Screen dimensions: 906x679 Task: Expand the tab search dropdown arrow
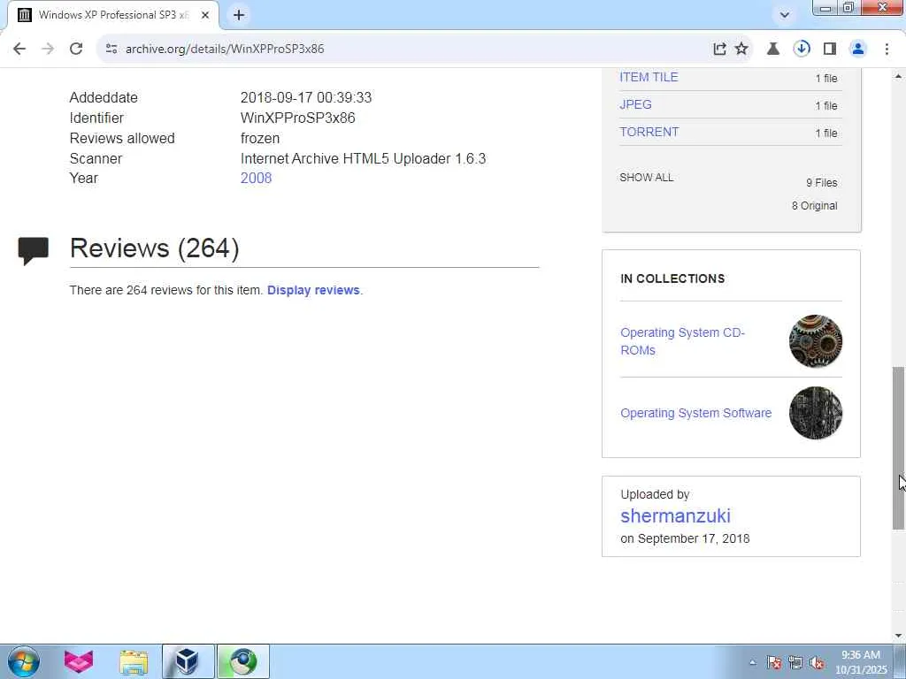click(784, 15)
